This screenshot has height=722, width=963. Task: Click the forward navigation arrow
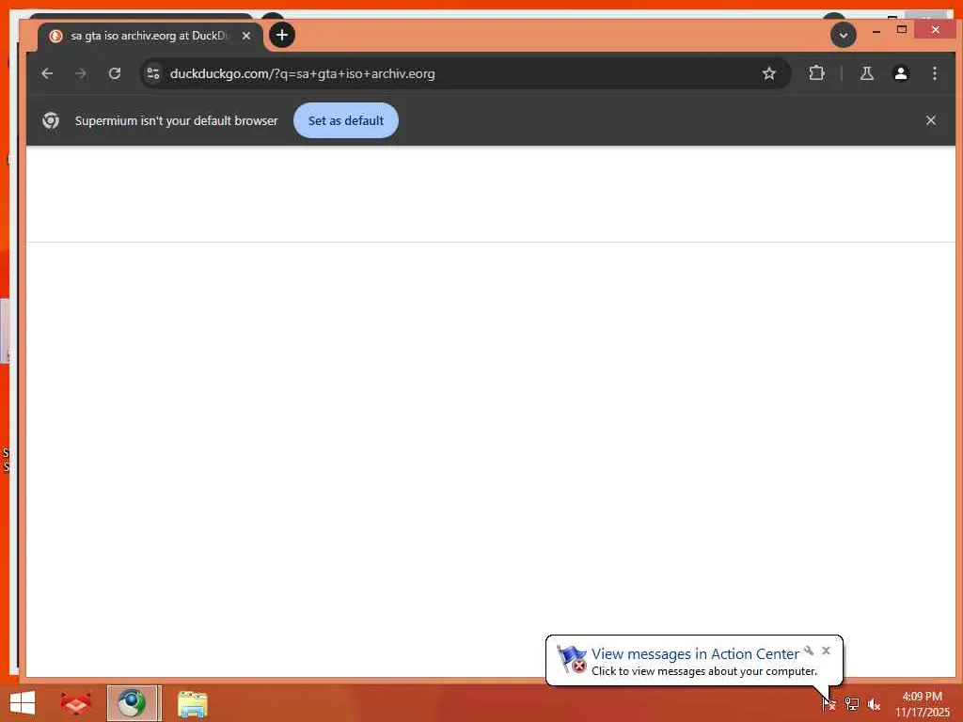(81, 73)
